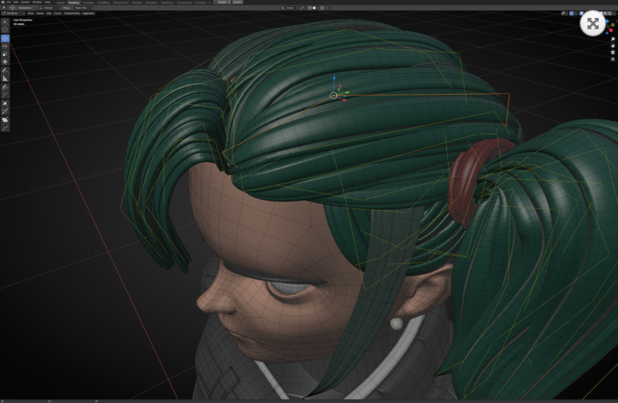Switch to the Texture Paint workspace tab

121,2
